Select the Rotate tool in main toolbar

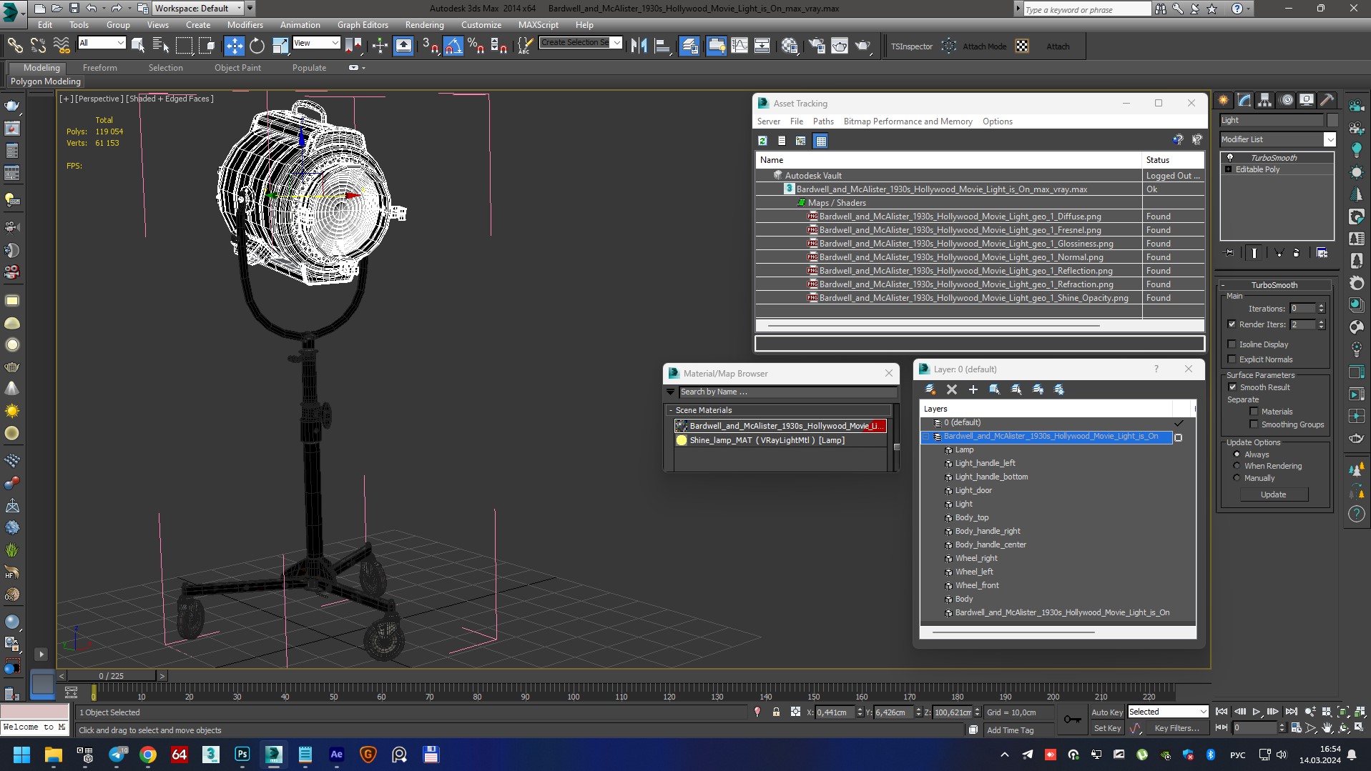257,46
